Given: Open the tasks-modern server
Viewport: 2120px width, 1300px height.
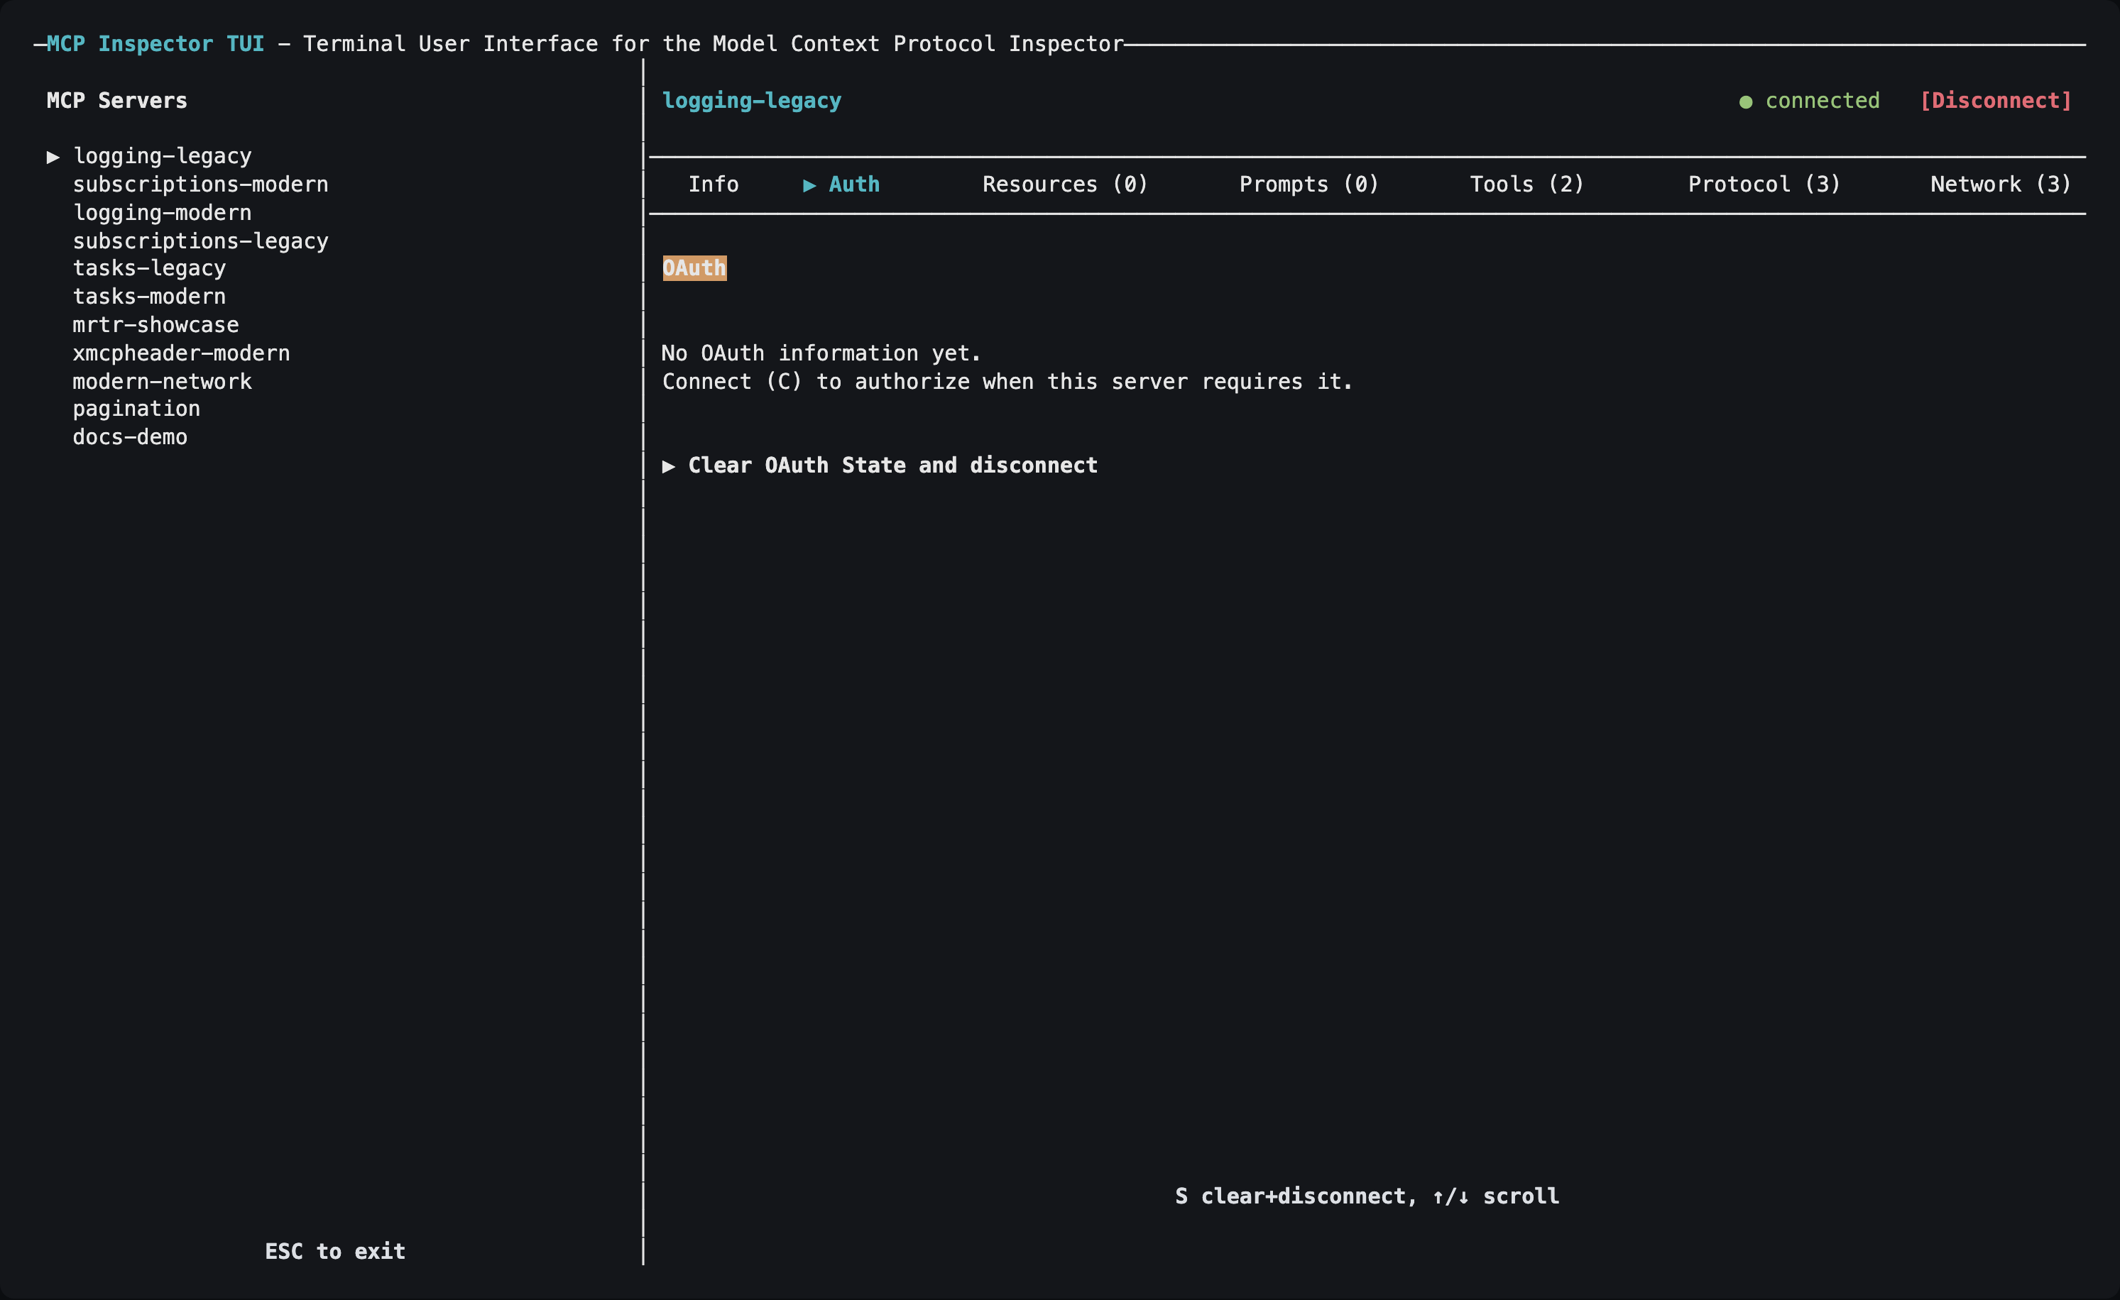Looking at the screenshot, I should coord(149,297).
